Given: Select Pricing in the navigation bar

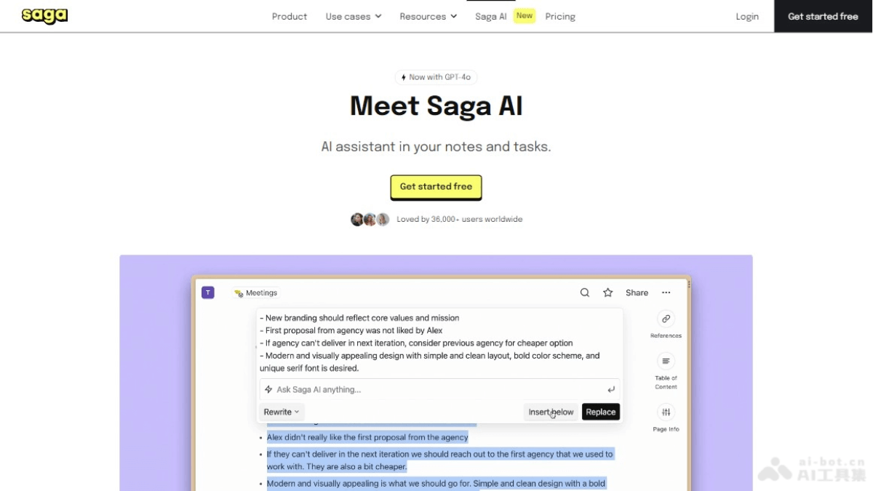Looking at the screenshot, I should (x=560, y=16).
